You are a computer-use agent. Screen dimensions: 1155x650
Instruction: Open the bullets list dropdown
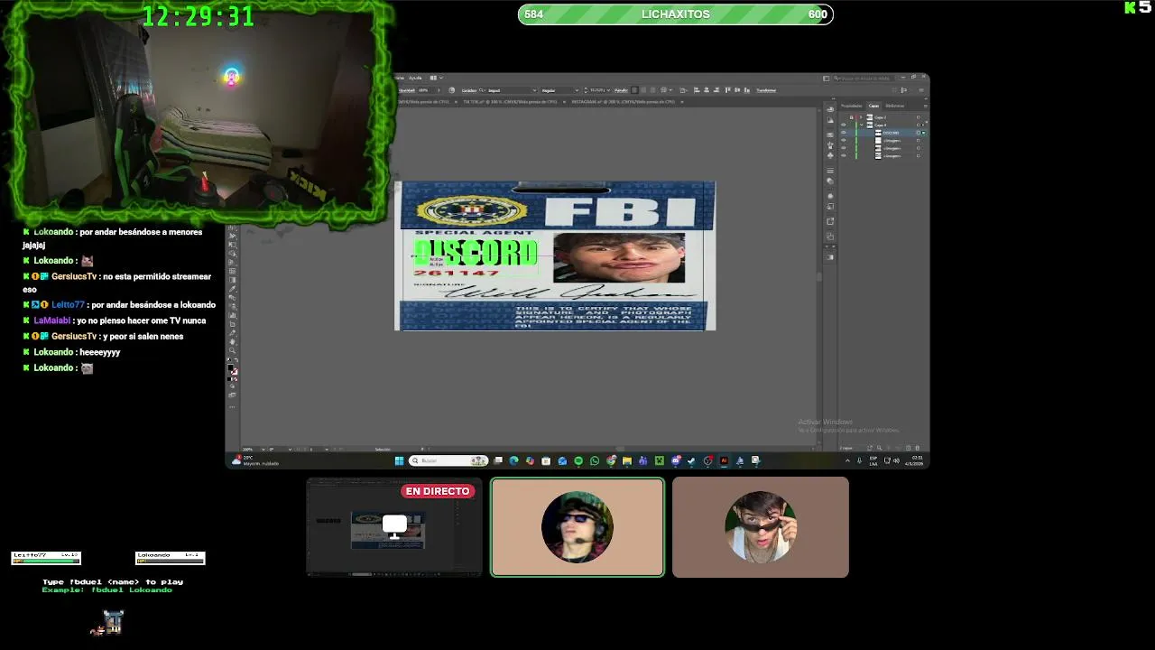click(x=670, y=90)
